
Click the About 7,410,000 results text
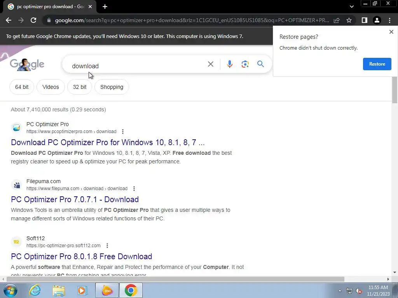[x=58, y=109]
